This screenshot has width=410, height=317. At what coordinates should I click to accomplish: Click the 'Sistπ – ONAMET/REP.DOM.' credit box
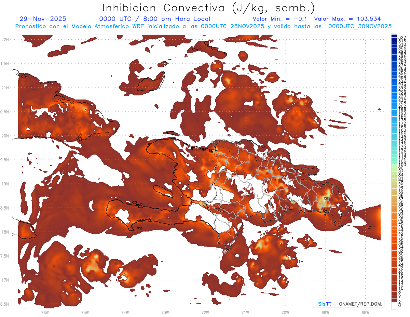click(x=348, y=304)
